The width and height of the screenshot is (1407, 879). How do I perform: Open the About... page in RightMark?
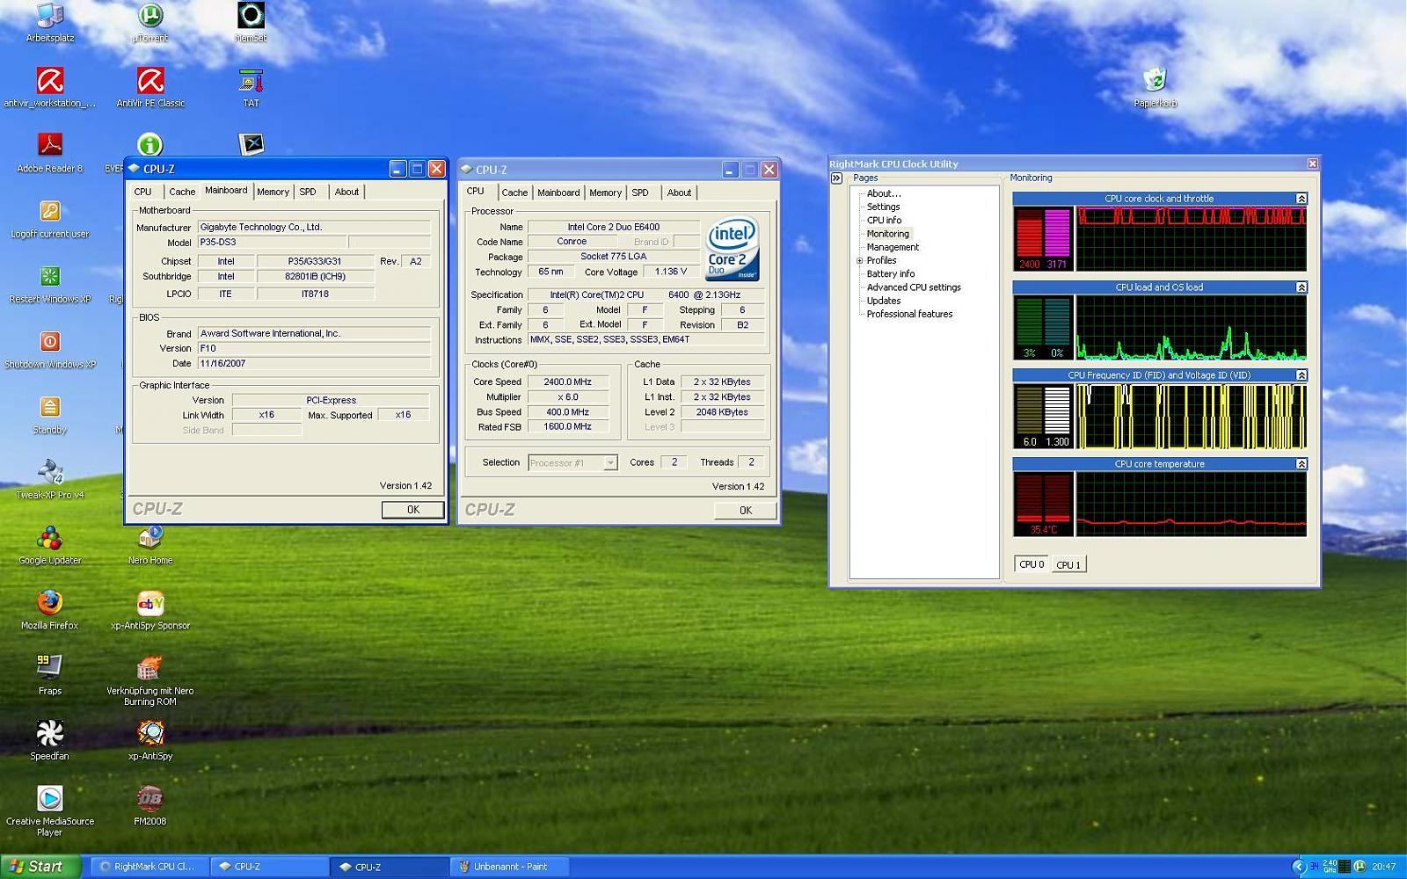pos(884,193)
